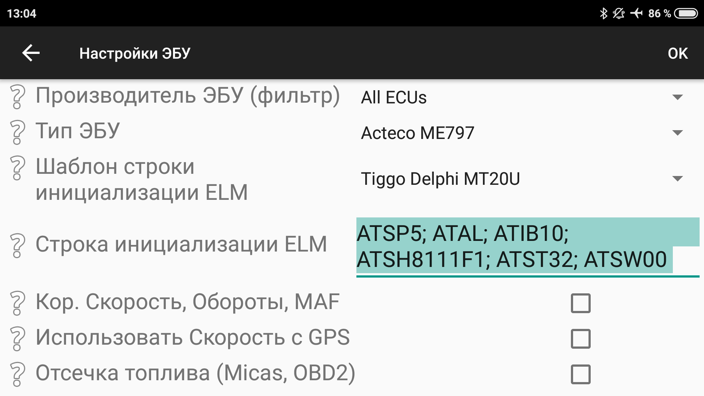Focus the ELM init string text field
The width and height of the screenshot is (704, 396).
(528, 246)
